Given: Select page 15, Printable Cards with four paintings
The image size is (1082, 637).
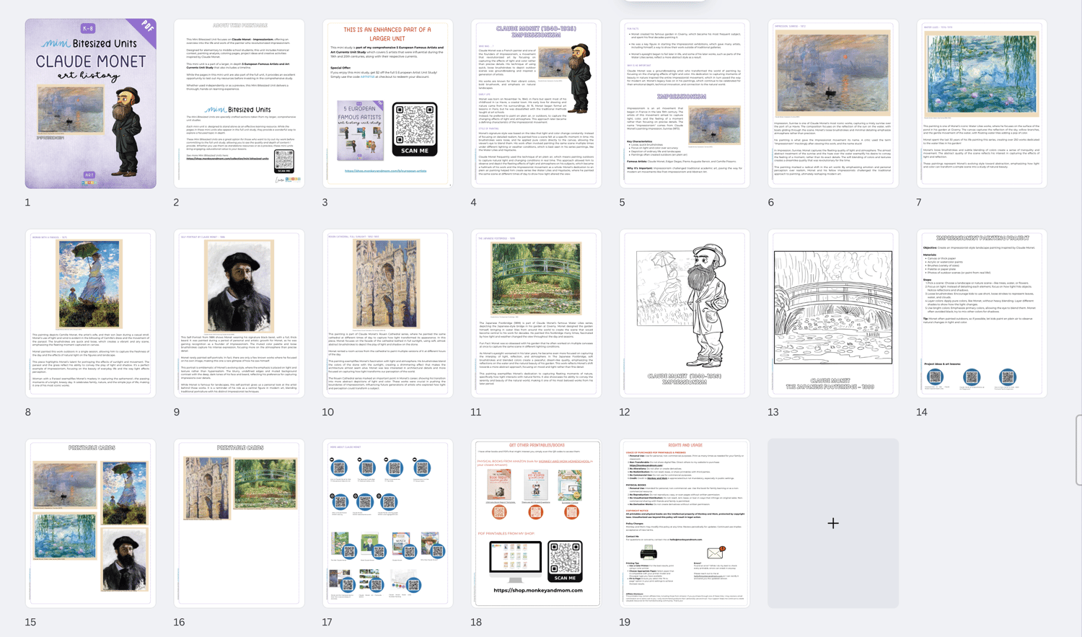Looking at the screenshot, I should pos(91,523).
